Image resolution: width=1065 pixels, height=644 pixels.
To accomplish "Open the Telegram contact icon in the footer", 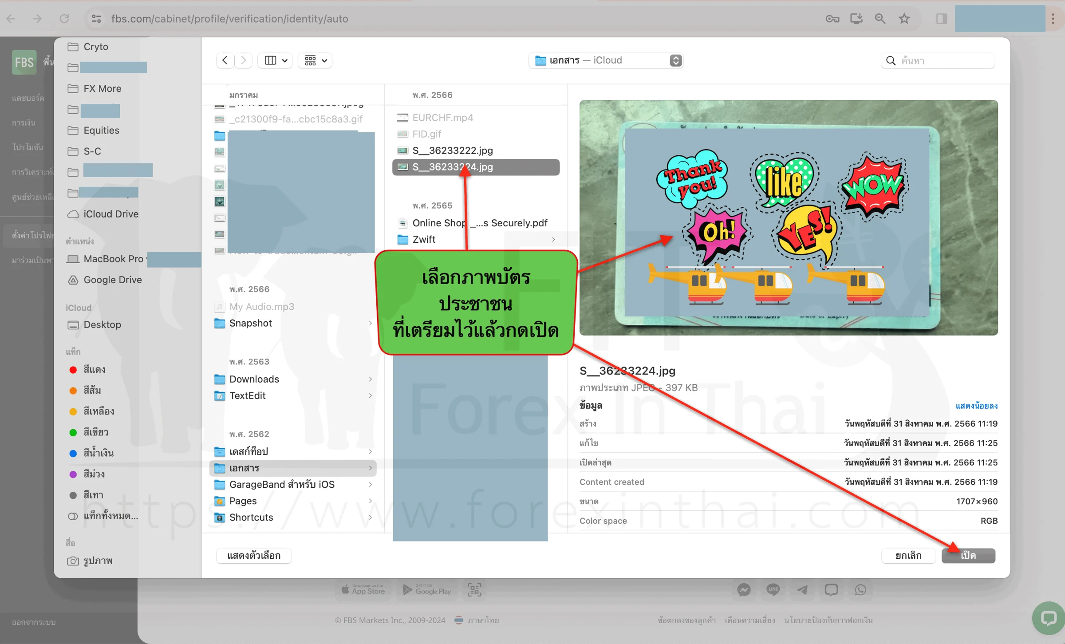I will 802,590.
